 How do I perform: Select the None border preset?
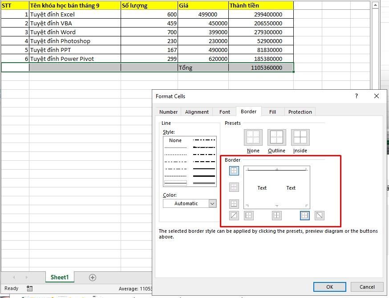(252, 139)
